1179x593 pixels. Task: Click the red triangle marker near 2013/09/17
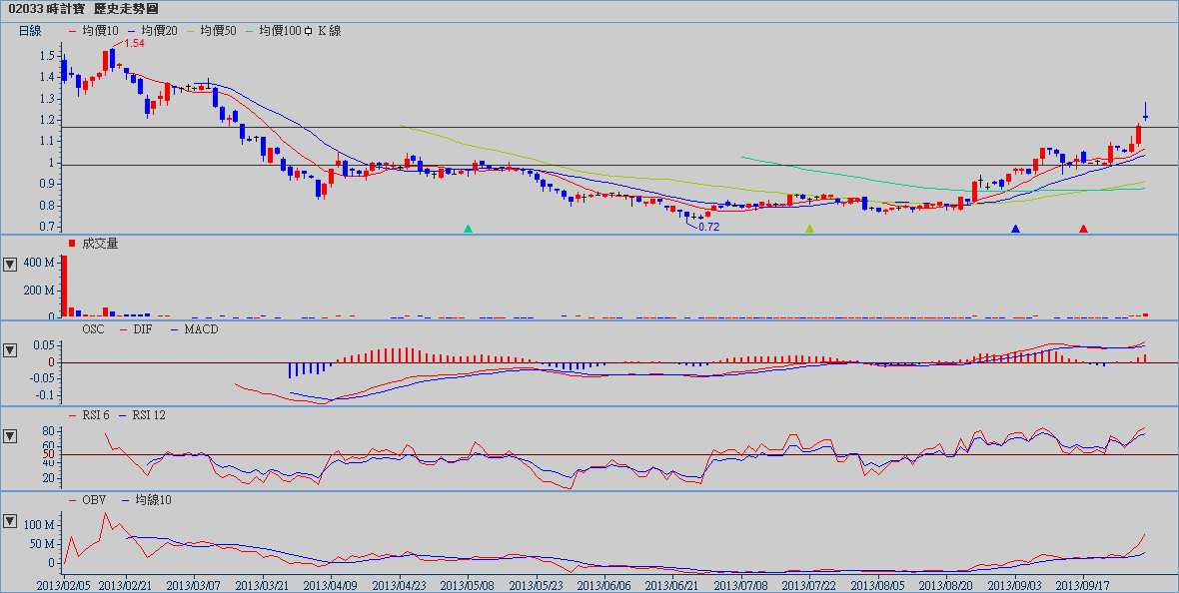point(1083,230)
